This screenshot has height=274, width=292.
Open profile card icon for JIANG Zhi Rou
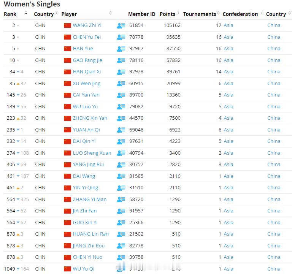(x=121, y=246)
